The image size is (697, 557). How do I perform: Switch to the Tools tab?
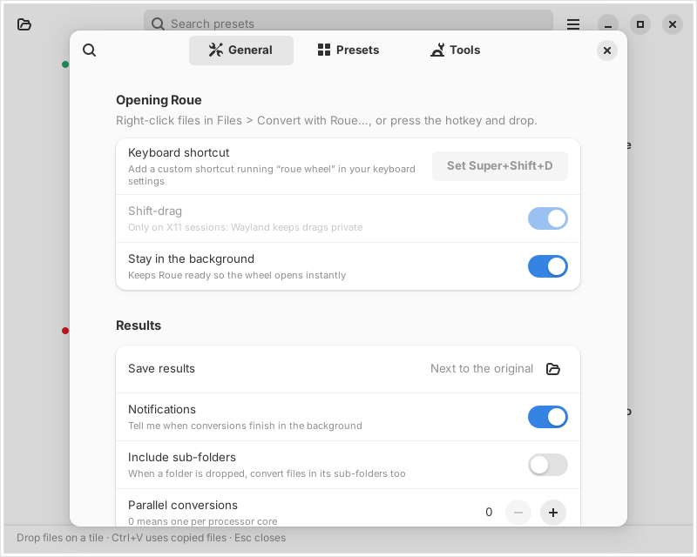point(455,50)
